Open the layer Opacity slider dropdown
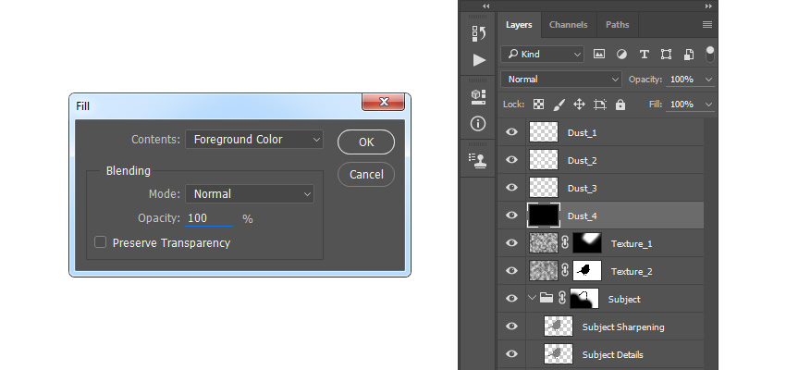Screen dimensions: 786x370 (708, 80)
